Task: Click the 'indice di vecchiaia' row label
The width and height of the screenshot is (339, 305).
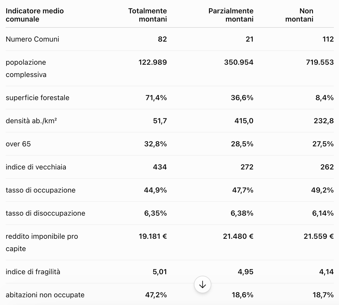Action: [x=36, y=167]
